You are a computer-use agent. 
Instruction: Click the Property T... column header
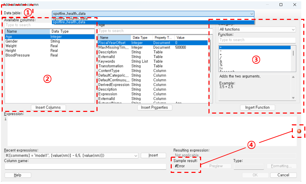click(163, 38)
